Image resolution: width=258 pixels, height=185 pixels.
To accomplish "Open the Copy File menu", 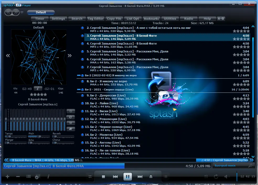I will 114,19.
